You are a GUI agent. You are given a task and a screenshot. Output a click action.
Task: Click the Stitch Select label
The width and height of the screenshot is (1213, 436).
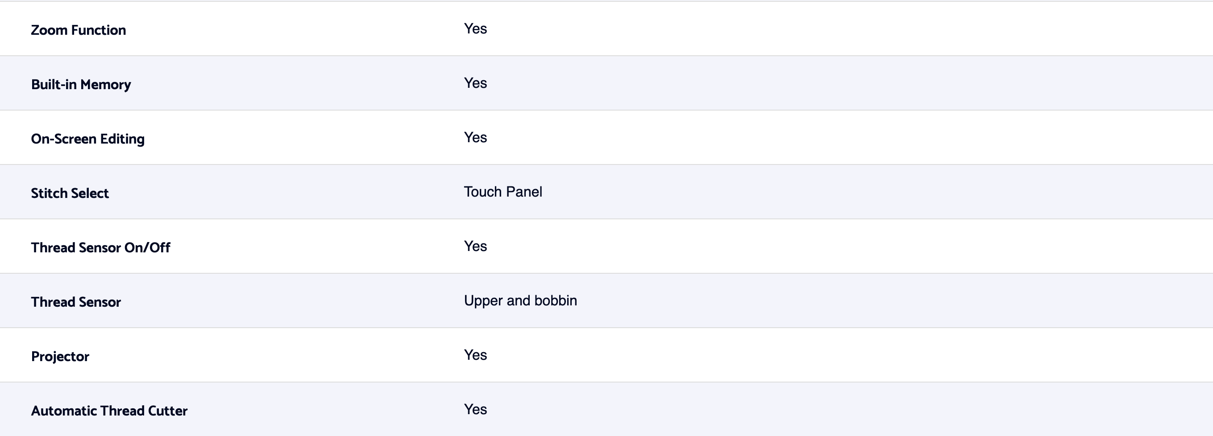point(70,193)
